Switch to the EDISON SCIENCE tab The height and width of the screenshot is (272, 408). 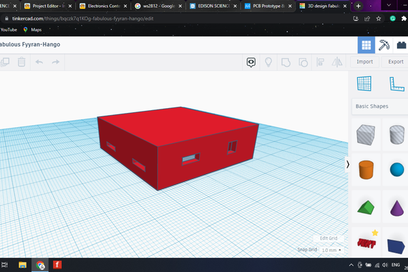[x=214, y=6]
